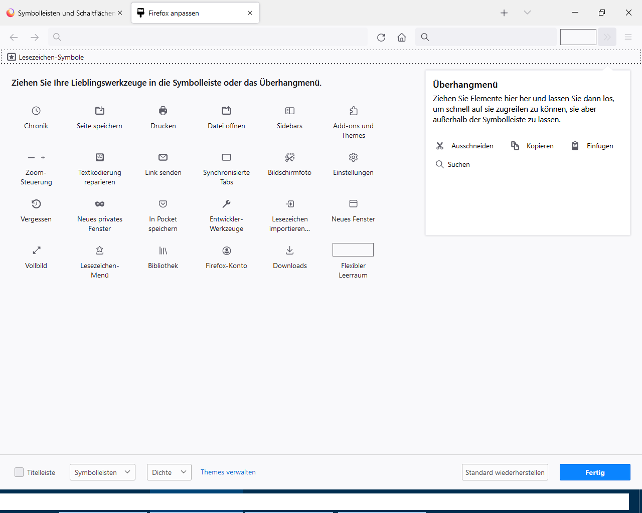Click the Neues privates Fenster mask icon

(100, 204)
